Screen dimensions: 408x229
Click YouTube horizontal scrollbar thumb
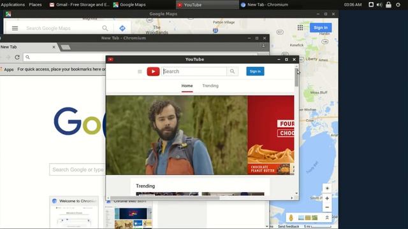tap(164, 198)
